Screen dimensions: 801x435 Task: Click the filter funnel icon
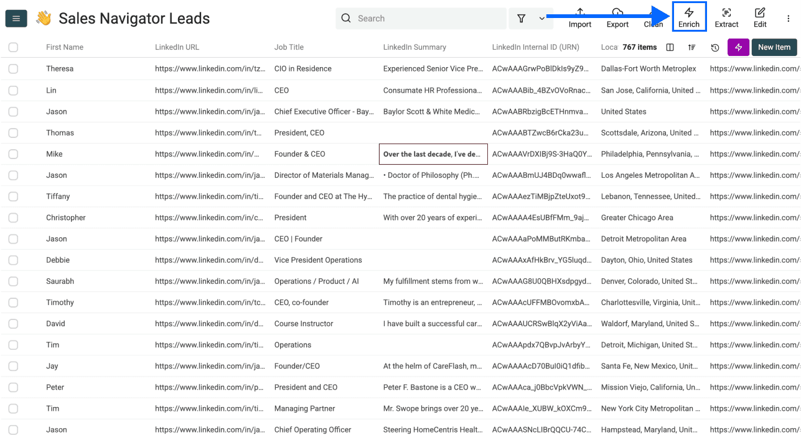[521, 19]
